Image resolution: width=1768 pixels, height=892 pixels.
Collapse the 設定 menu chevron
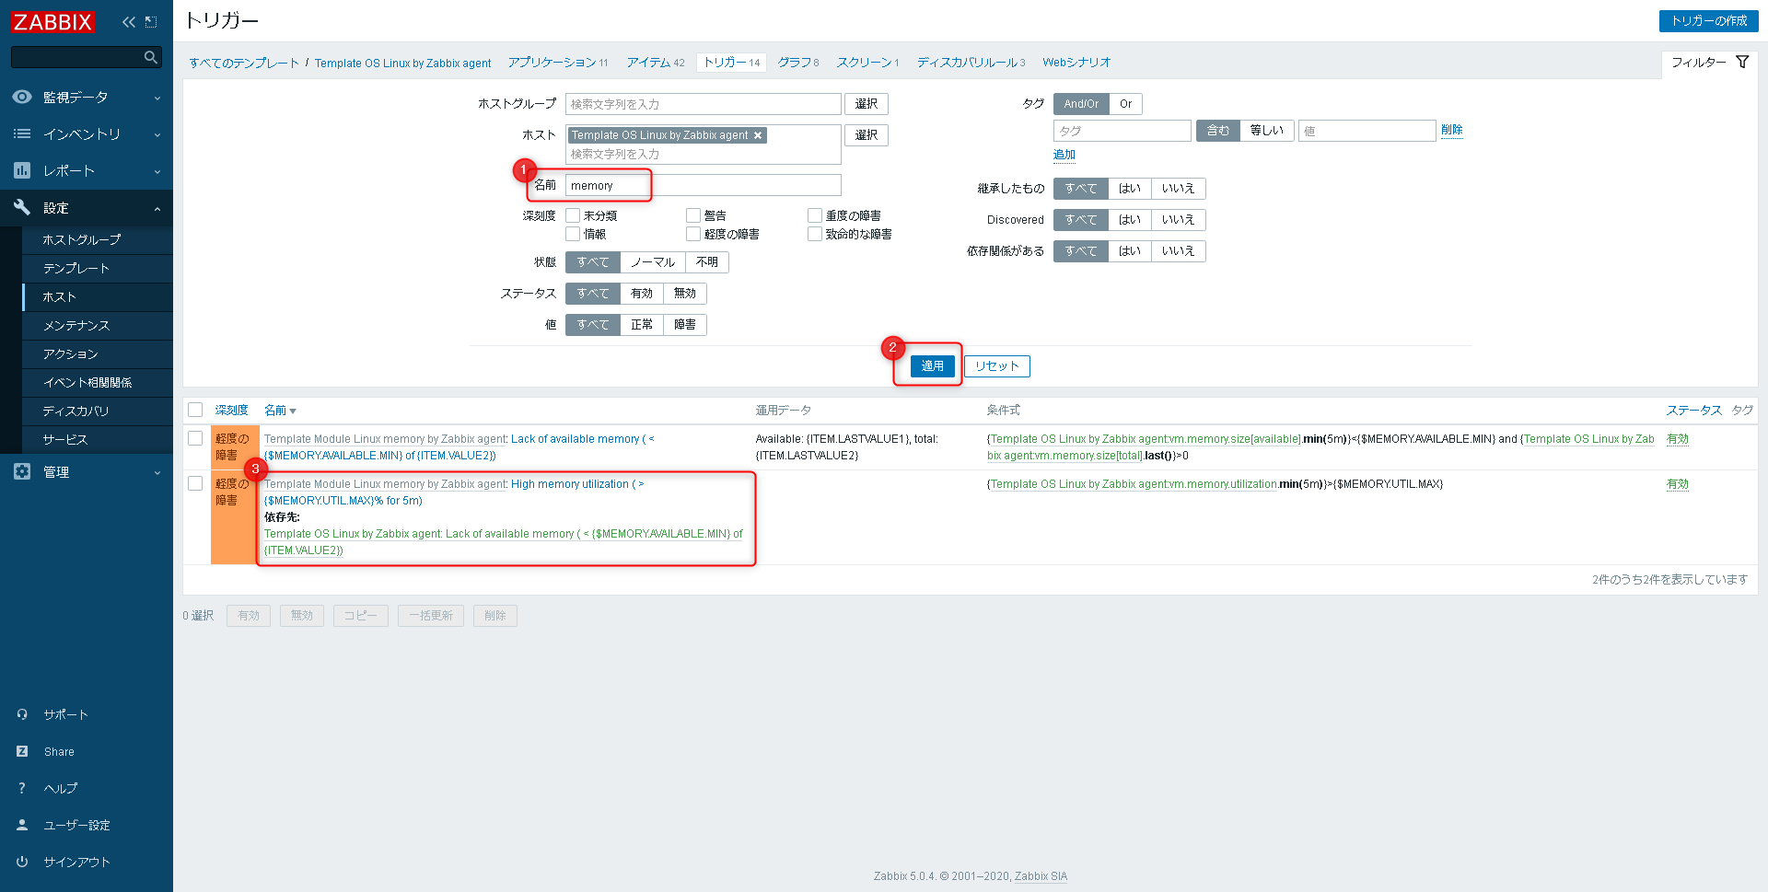coord(157,209)
